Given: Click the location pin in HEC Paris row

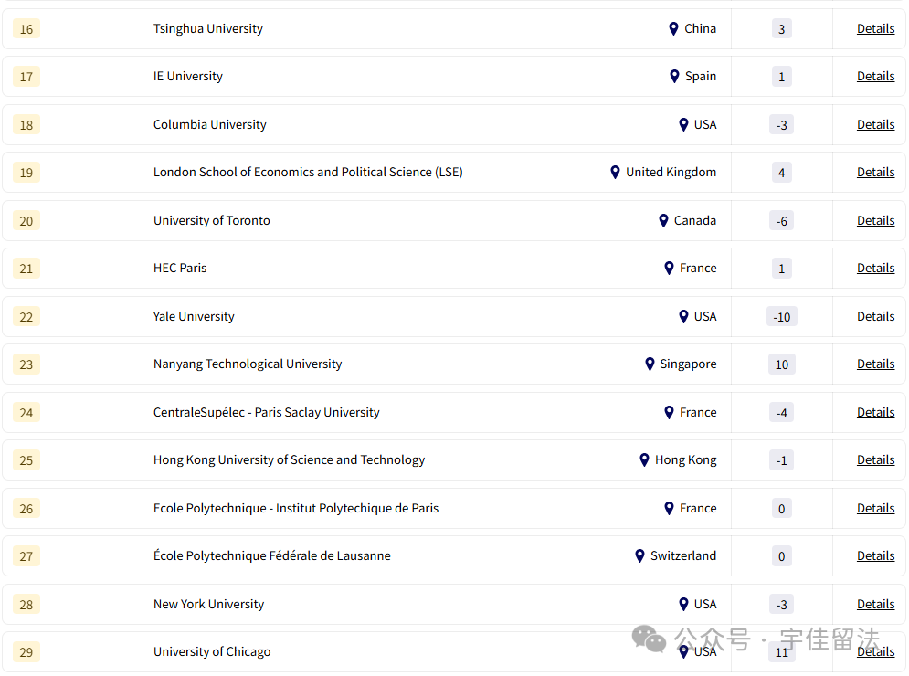Looking at the screenshot, I should point(669,268).
